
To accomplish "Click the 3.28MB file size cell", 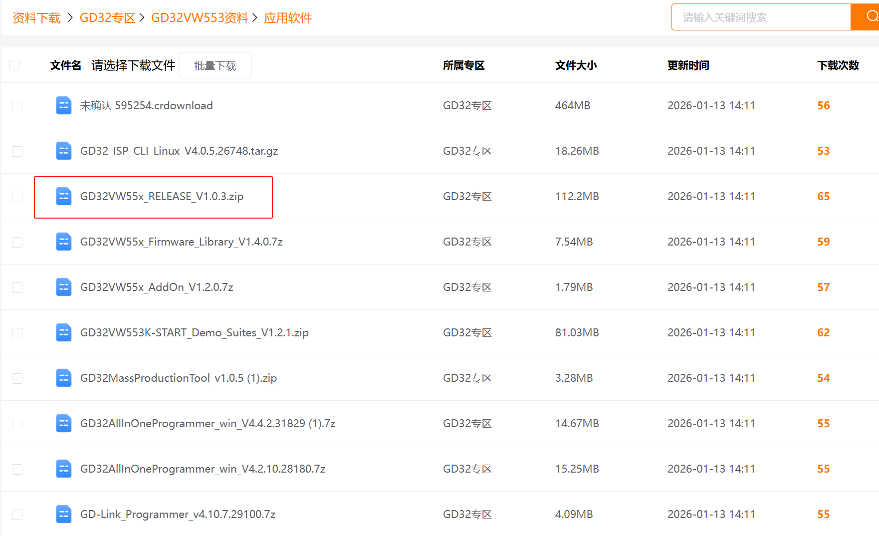I will pyautogui.click(x=574, y=378).
